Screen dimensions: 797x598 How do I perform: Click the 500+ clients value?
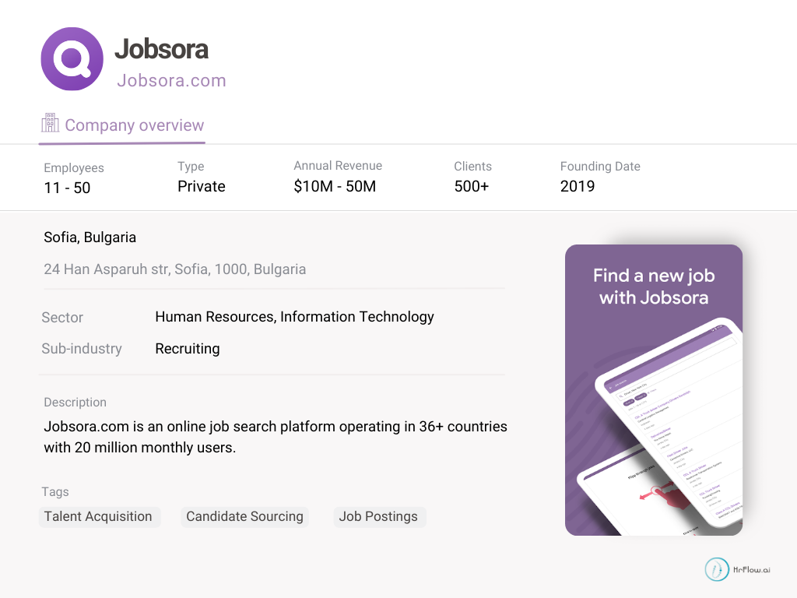[x=471, y=186]
